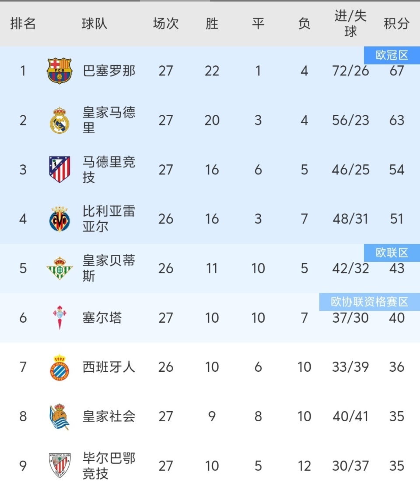Sort table by 积分 column header
The height and width of the screenshot is (491, 420).
coord(396,24)
